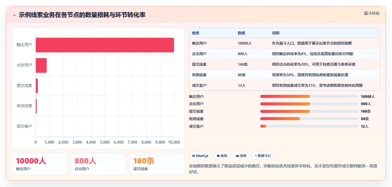The height and width of the screenshot is (187, 392).
Task: Click the 5,000 tick on the x-axis
Action: pos(105,142)
